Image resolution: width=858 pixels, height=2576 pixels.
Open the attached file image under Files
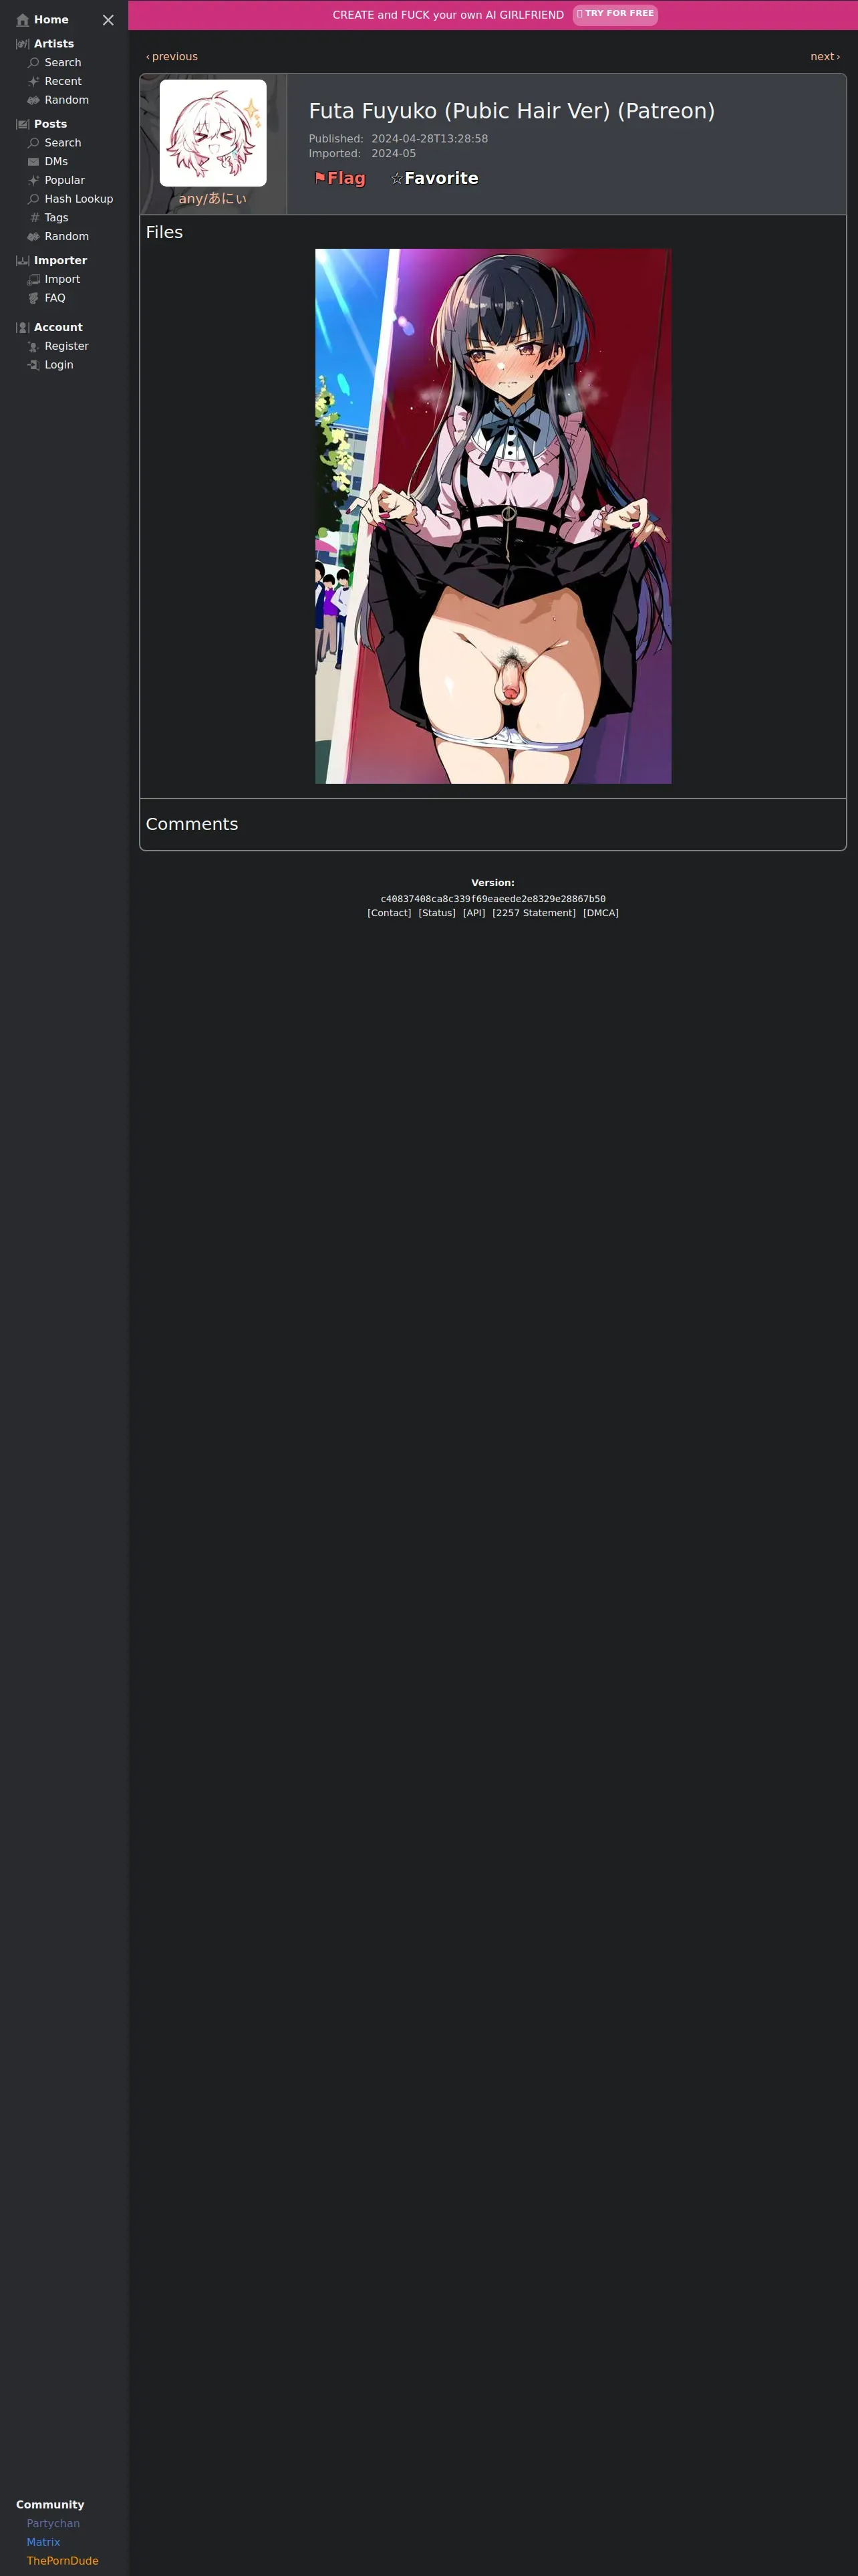493,516
